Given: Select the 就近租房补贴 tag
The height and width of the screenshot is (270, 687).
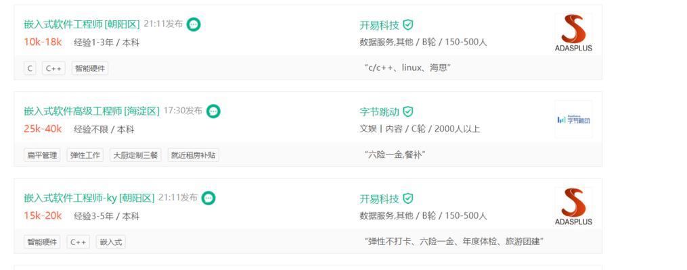Looking at the screenshot, I should [193, 155].
